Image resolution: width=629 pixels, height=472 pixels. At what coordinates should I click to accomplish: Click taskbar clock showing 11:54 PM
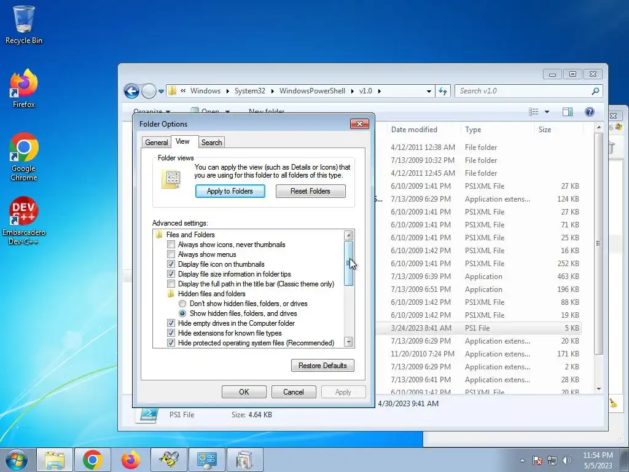tap(598, 460)
